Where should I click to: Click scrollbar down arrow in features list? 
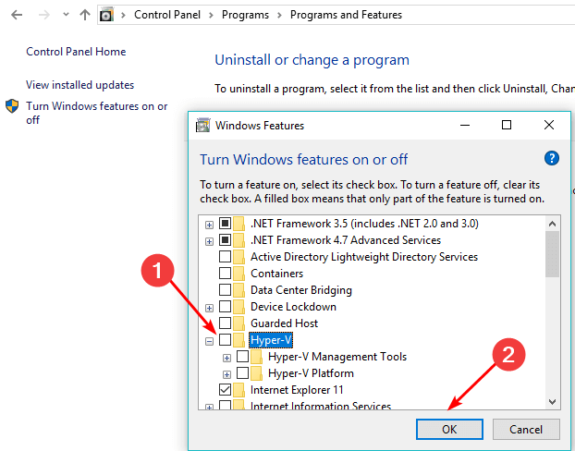tap(552, 401)
